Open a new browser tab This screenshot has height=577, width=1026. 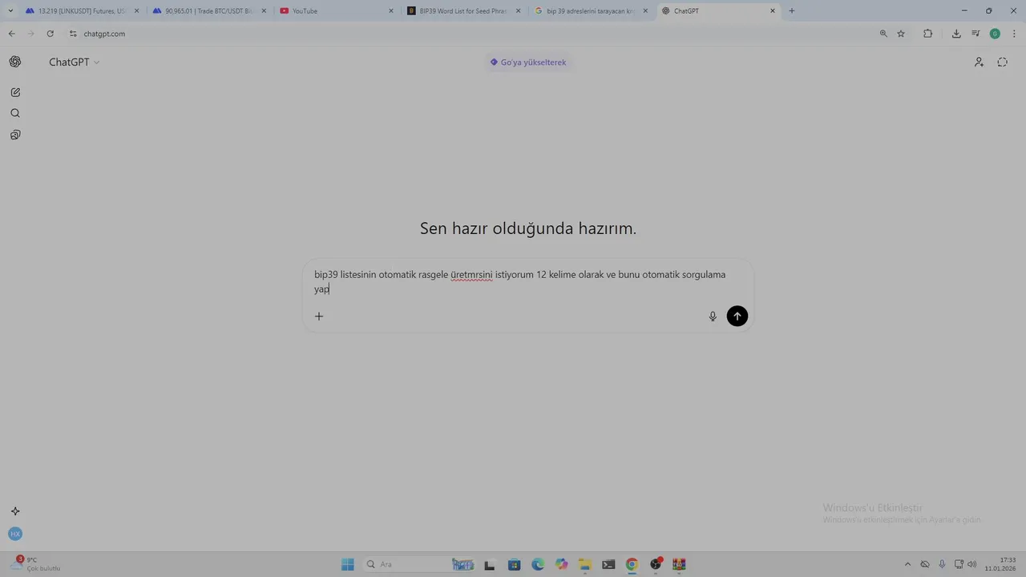pos(792,11)
